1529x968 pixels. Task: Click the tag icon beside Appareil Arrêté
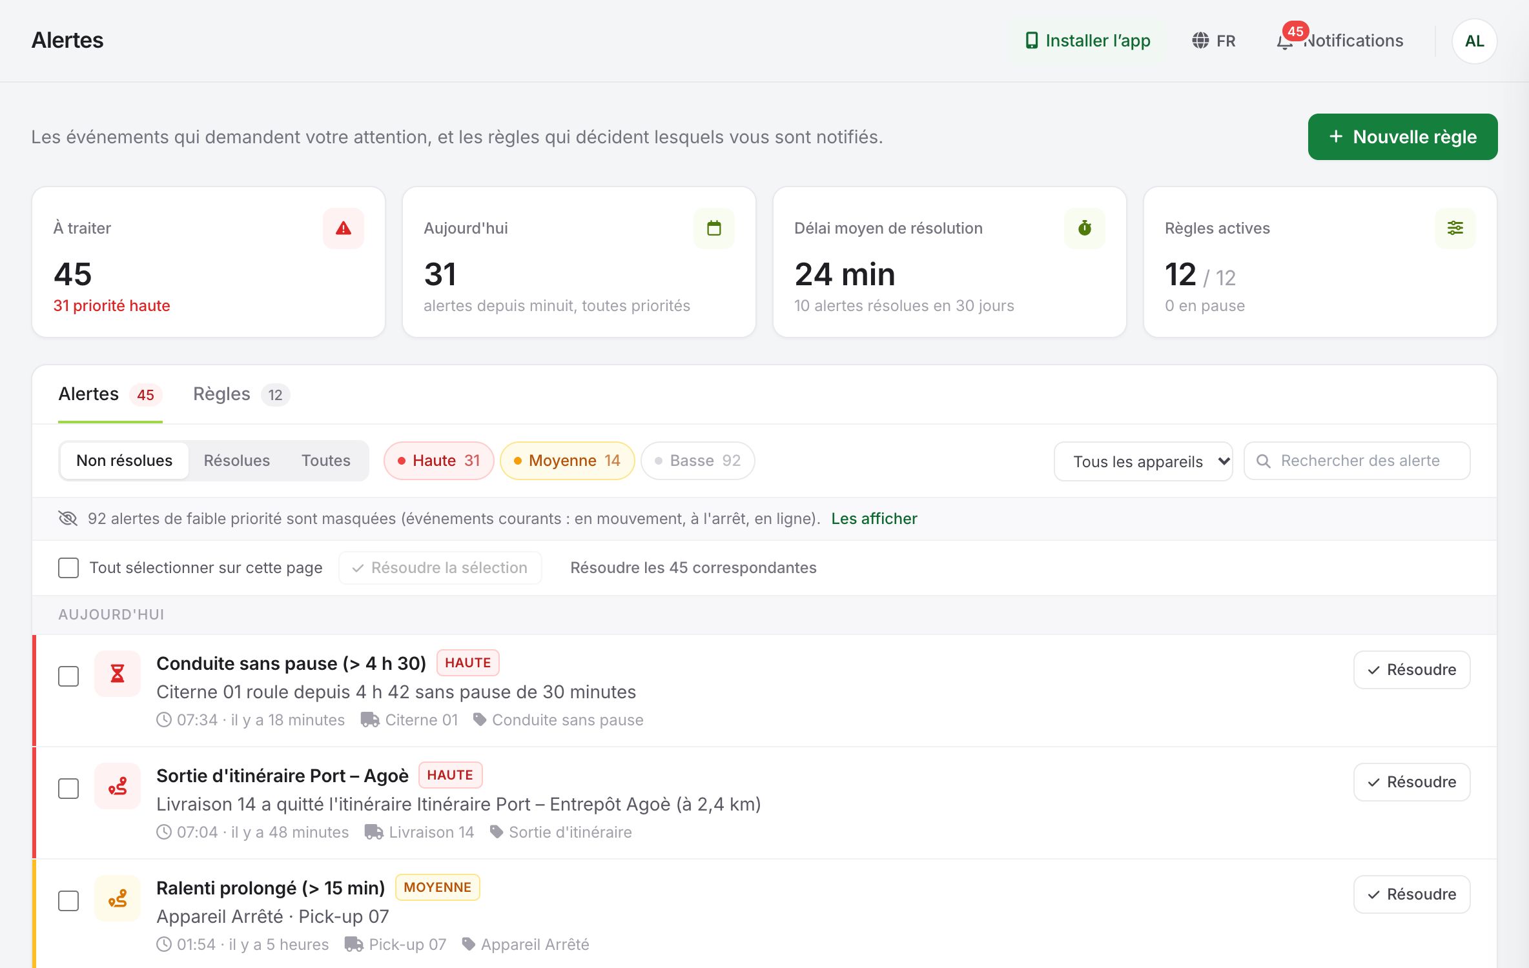pyautogui.click(x=469, y=944)
